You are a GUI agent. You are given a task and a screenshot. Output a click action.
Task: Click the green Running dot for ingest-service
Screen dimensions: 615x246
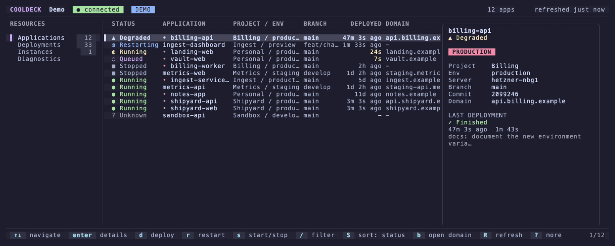pos(113,80)
